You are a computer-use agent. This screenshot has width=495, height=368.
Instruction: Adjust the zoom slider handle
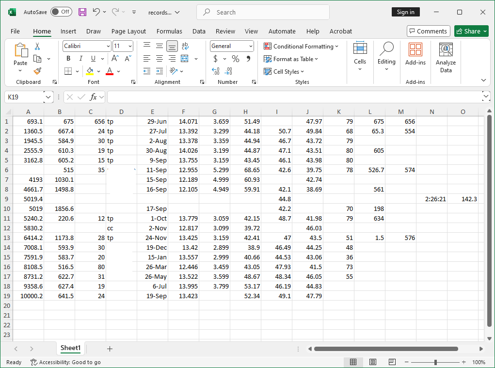(x=435, y=362)
